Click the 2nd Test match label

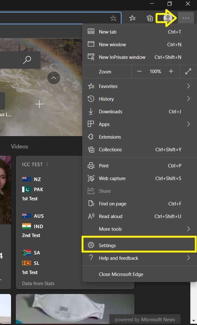pyautogui.click(x=31, y=235)
